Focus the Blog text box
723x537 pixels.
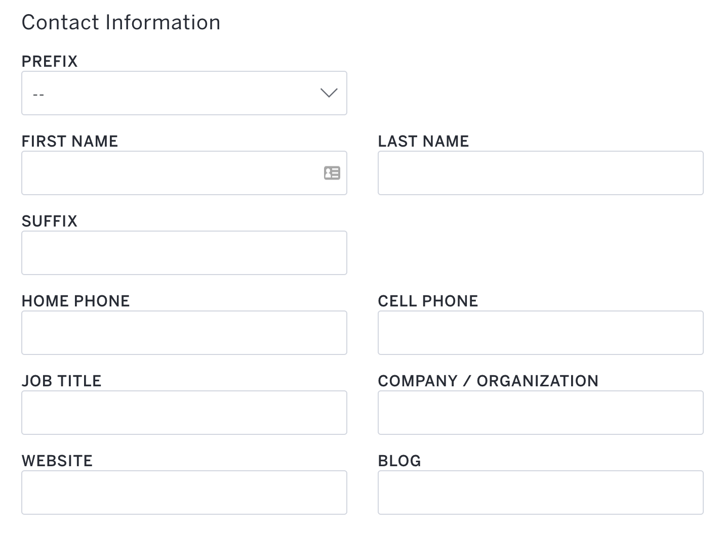pyautogui.click(x=541, y=493)
